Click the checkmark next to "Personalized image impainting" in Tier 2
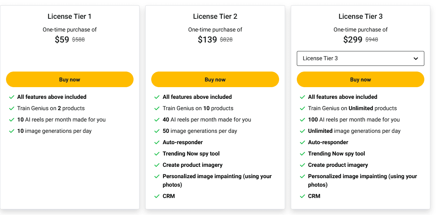The height and width of the screenshot is (215, 436). click(x=157, y=176)
